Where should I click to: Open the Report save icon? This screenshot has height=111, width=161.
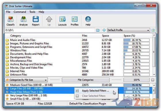click(x=36, y=19)
